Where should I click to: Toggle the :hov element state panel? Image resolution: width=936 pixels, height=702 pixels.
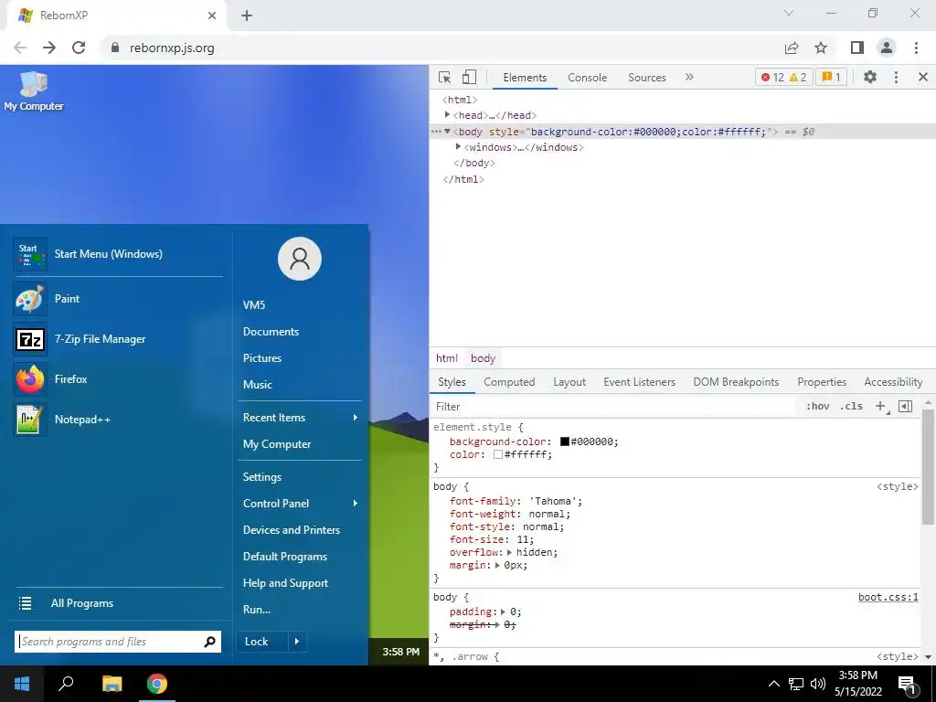817,406
